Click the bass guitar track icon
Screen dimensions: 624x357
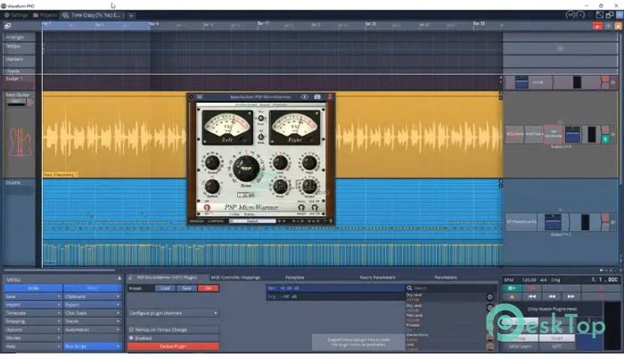click(x=17, y=143)
